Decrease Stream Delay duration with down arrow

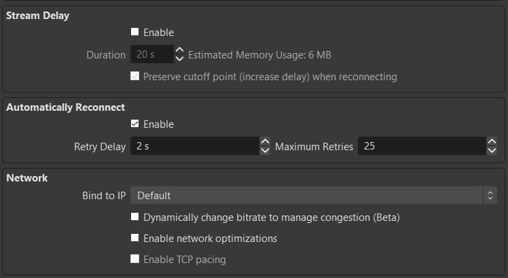coord(179,59)
